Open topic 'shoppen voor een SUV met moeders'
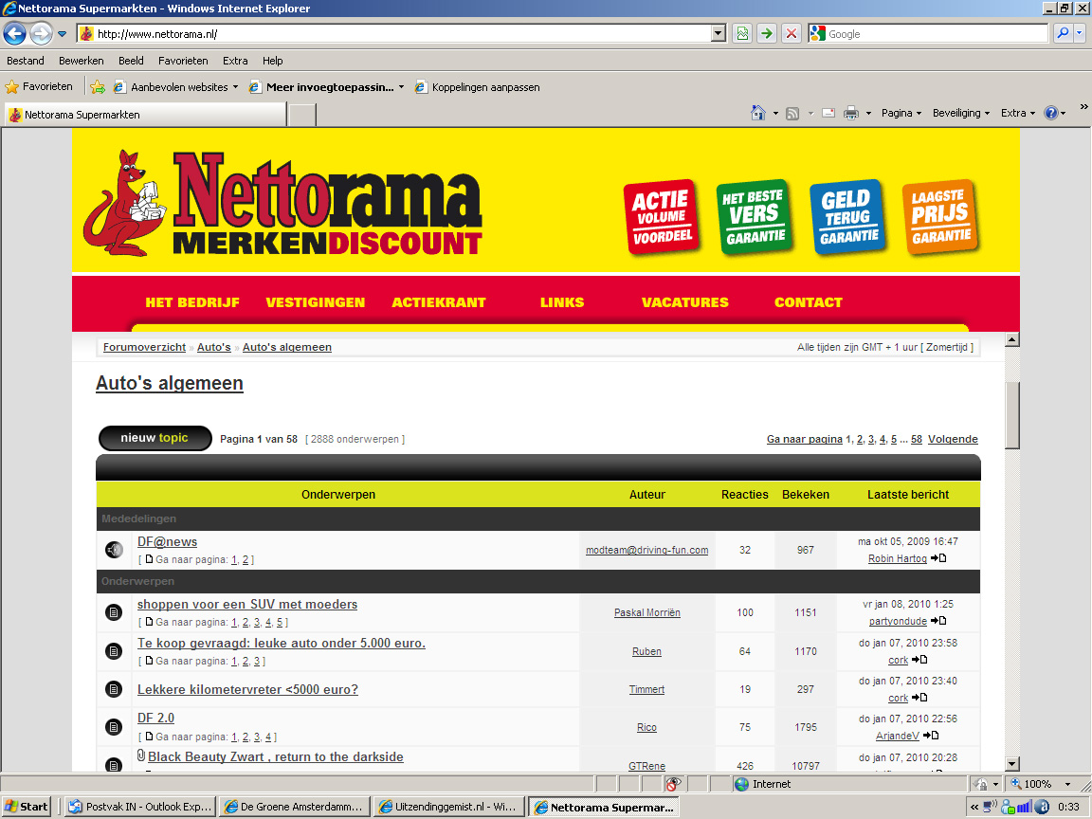 click(247, 605)
